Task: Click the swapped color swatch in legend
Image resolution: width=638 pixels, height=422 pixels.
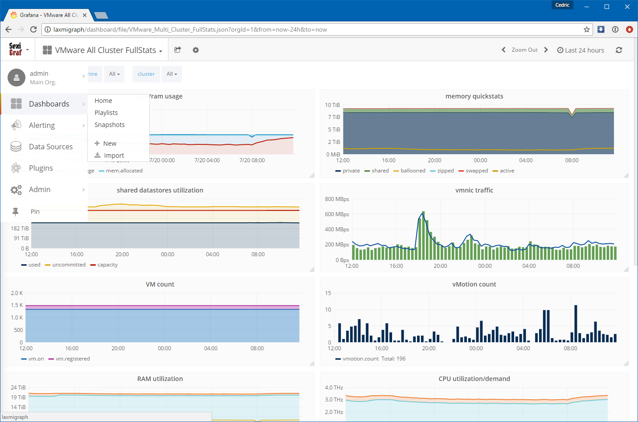Action: click(461, 171)
